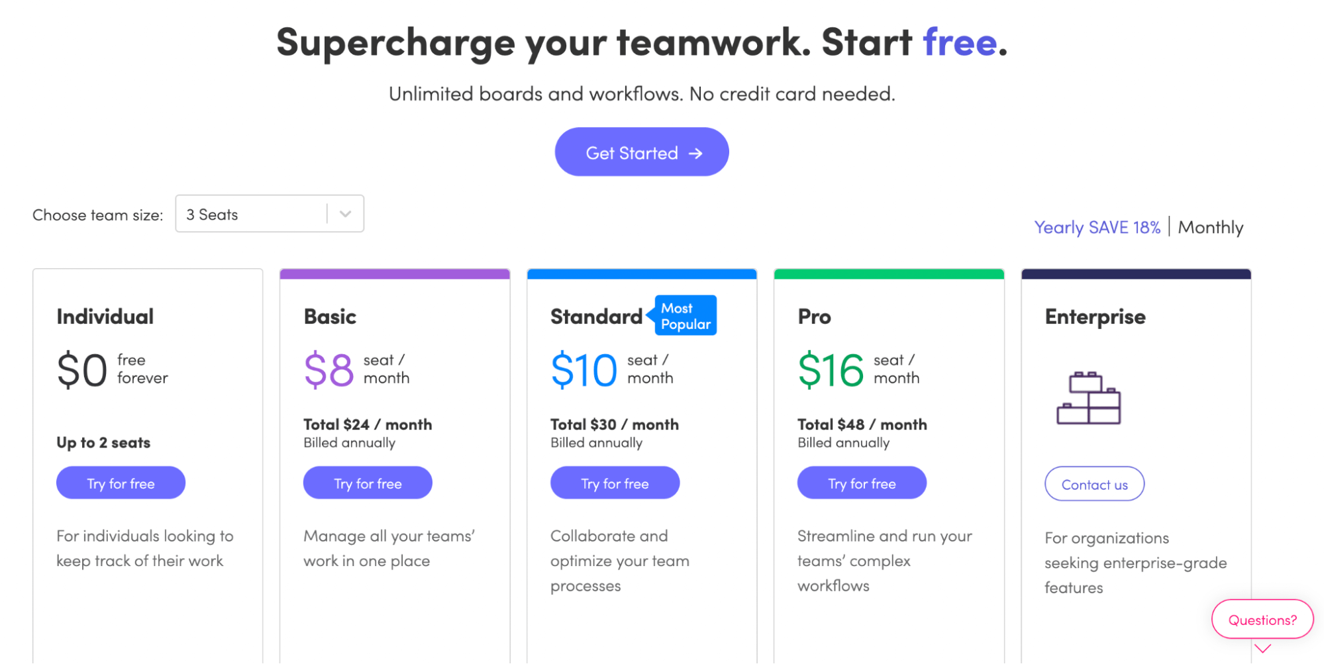Click the Get Started button
The height and width of the screenshot is (664, 1324).
(x=641, y=152)
